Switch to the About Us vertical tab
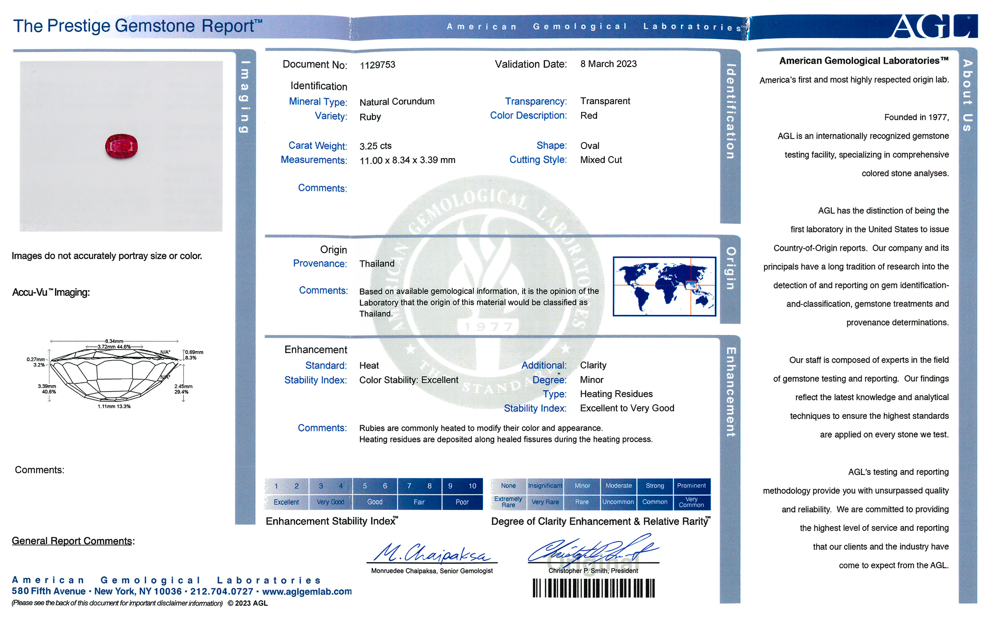Screen dimensions: 1004x621 click(968, 95)
